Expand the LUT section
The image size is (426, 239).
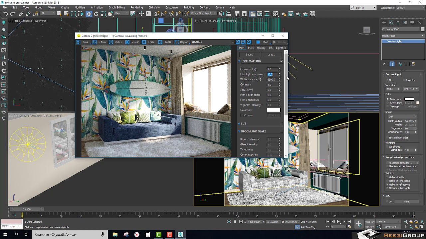(x=239, y=123)
